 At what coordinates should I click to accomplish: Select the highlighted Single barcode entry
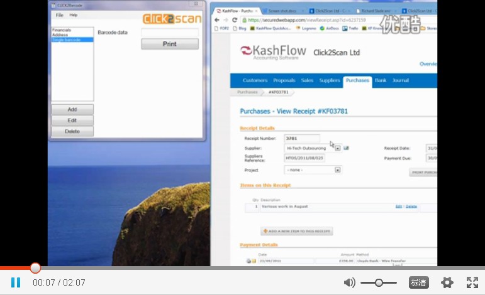tap(72, 40)
